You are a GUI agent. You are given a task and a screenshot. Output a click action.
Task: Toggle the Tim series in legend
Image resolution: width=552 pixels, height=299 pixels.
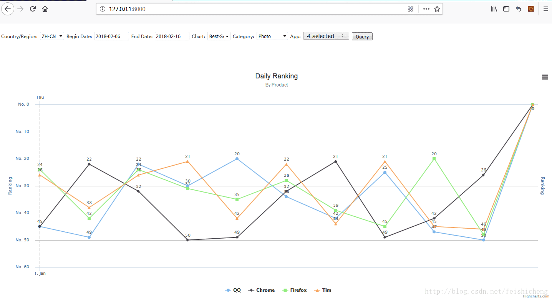click(322, 290)
